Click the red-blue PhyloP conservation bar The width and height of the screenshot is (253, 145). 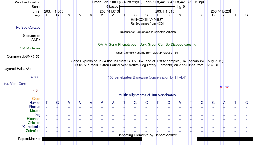click(224, 87)
